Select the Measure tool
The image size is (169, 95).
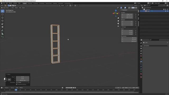tap(2, 34)
